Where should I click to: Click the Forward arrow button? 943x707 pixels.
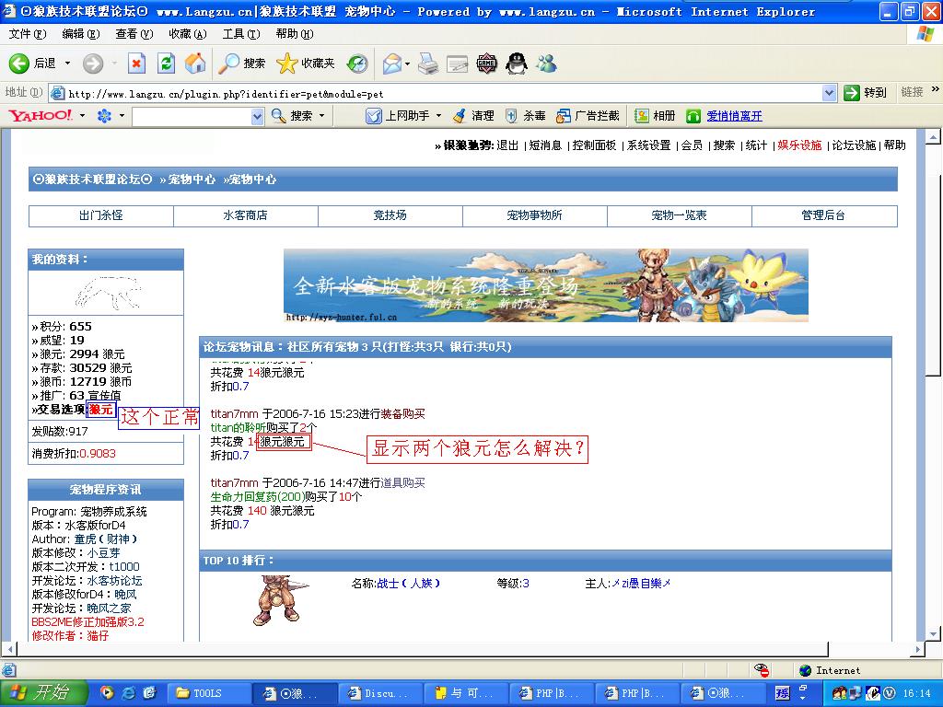(93, 64)
